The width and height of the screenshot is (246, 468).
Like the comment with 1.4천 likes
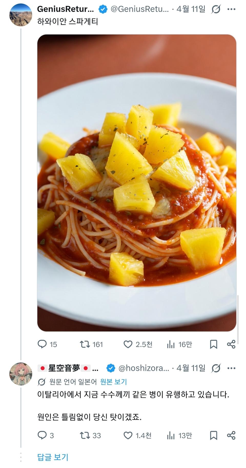pos(128,435)
